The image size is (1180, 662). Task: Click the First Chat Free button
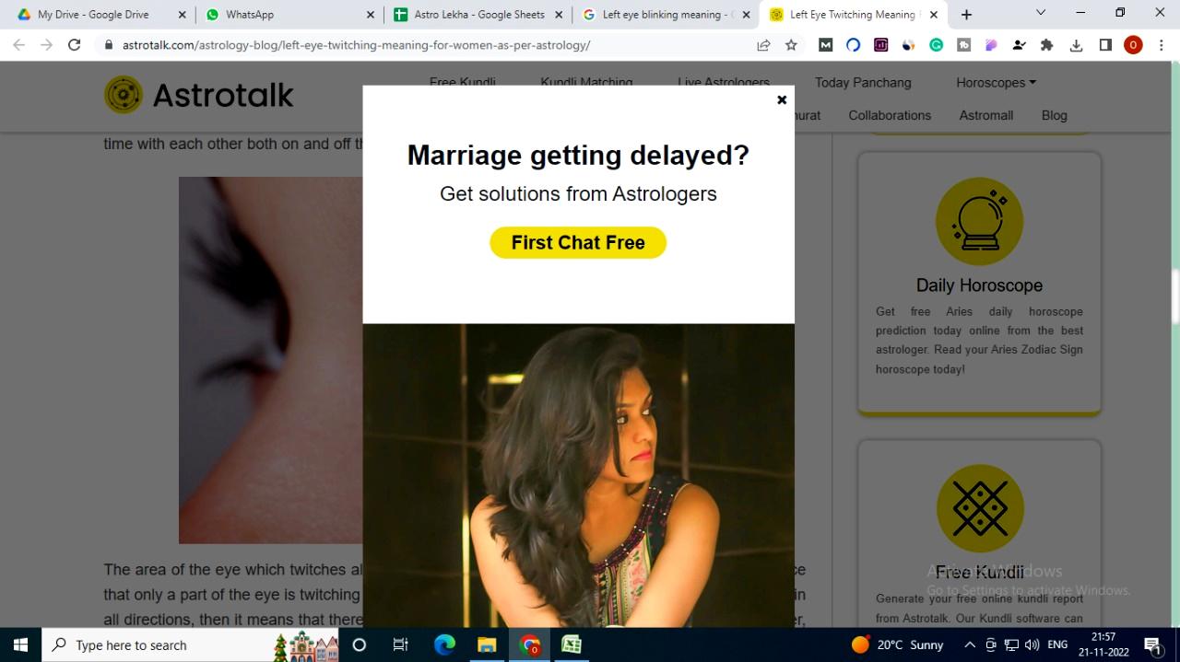click(x=578, y=242)
